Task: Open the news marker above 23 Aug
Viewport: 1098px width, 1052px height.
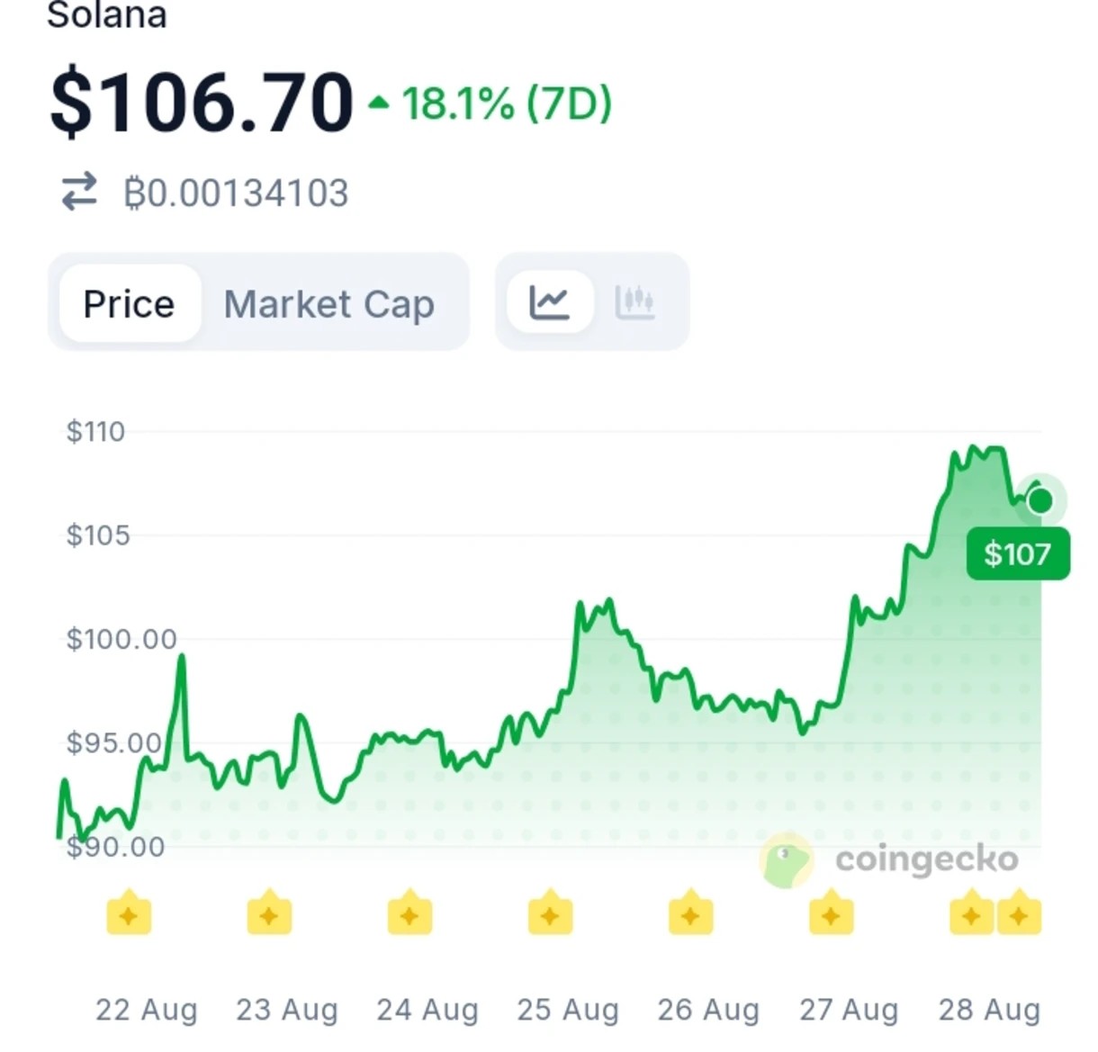Action: (x=269, y=913)
